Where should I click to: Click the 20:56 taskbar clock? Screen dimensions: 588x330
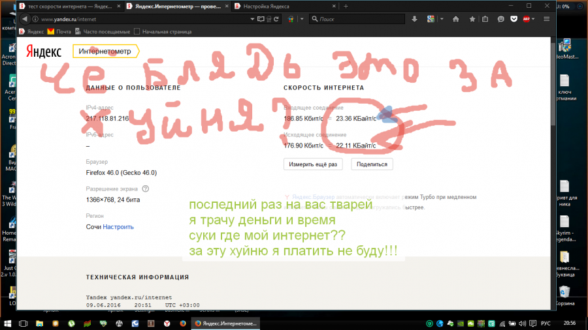tap(569, 323)
